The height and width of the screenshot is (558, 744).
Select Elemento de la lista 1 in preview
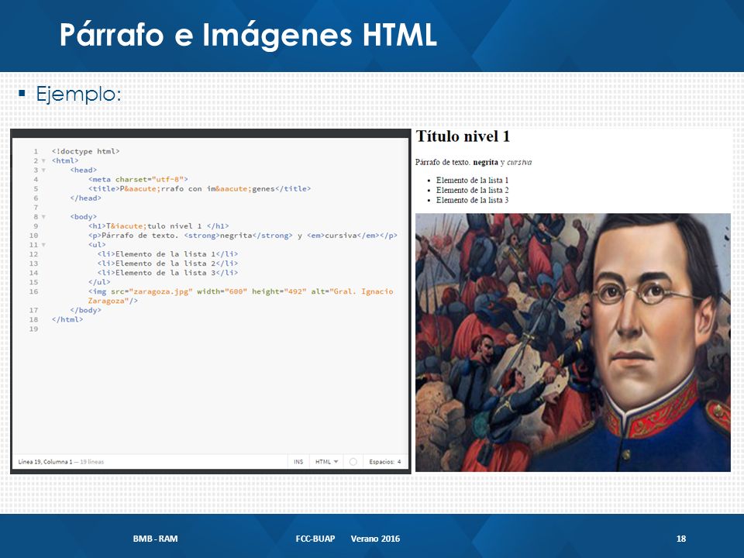pos(472,181)
